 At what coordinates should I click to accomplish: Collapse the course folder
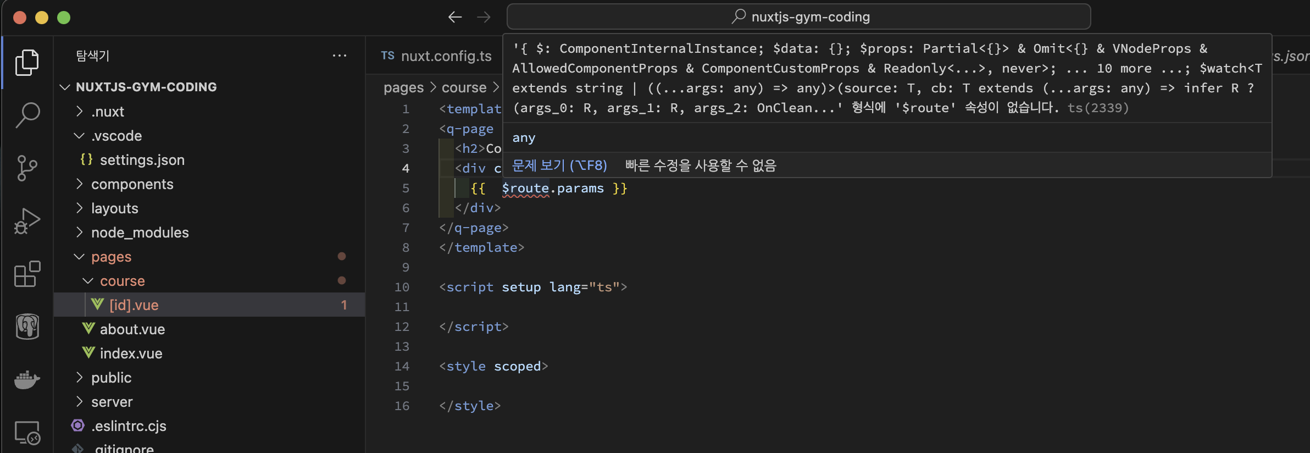(x=88, y=280)
